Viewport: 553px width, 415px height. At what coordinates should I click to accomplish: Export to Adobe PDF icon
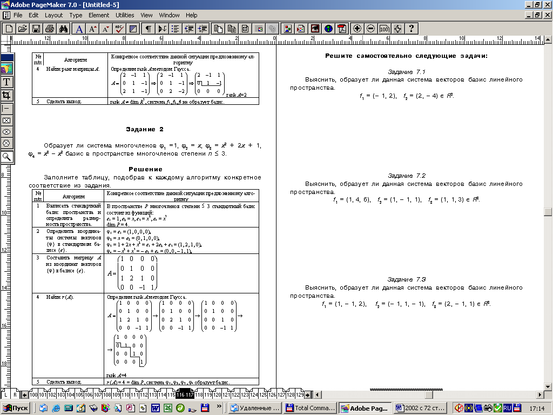click(342, 29)
